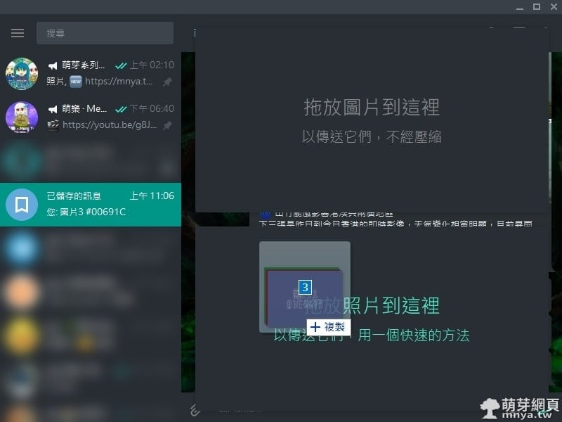The width and height of the screenshot is (562, 422).
Task: Click the paperclip attach file icon
Action: tap(196, 409)
